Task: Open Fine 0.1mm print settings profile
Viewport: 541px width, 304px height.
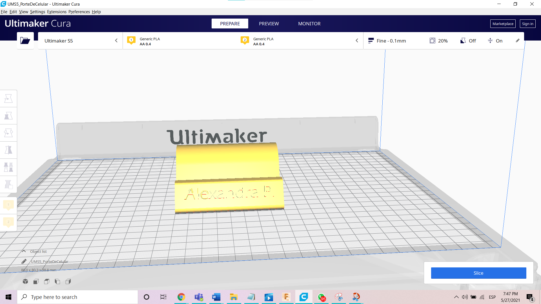Action: click(387, 41)
